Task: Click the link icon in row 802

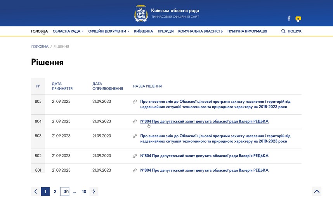Action: tap(135, 156)
